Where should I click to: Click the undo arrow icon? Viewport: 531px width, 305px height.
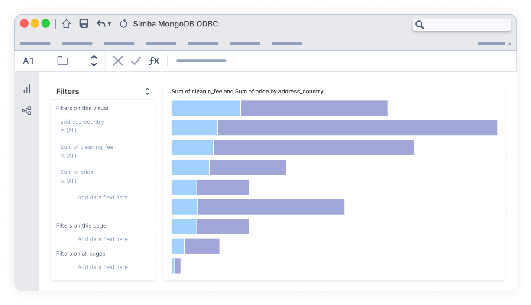click(101, 24)
